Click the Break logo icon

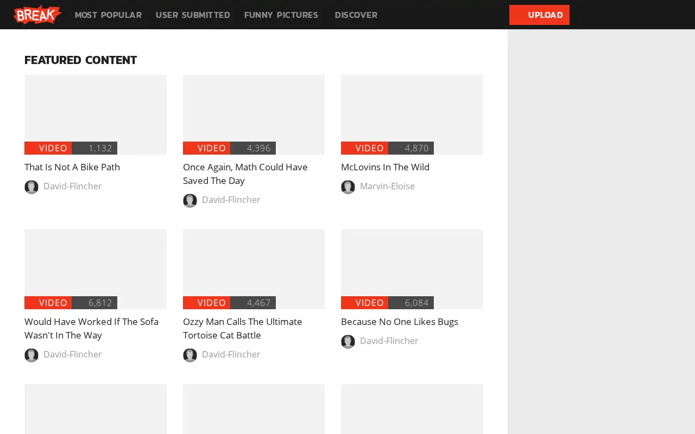click(37, 15)
